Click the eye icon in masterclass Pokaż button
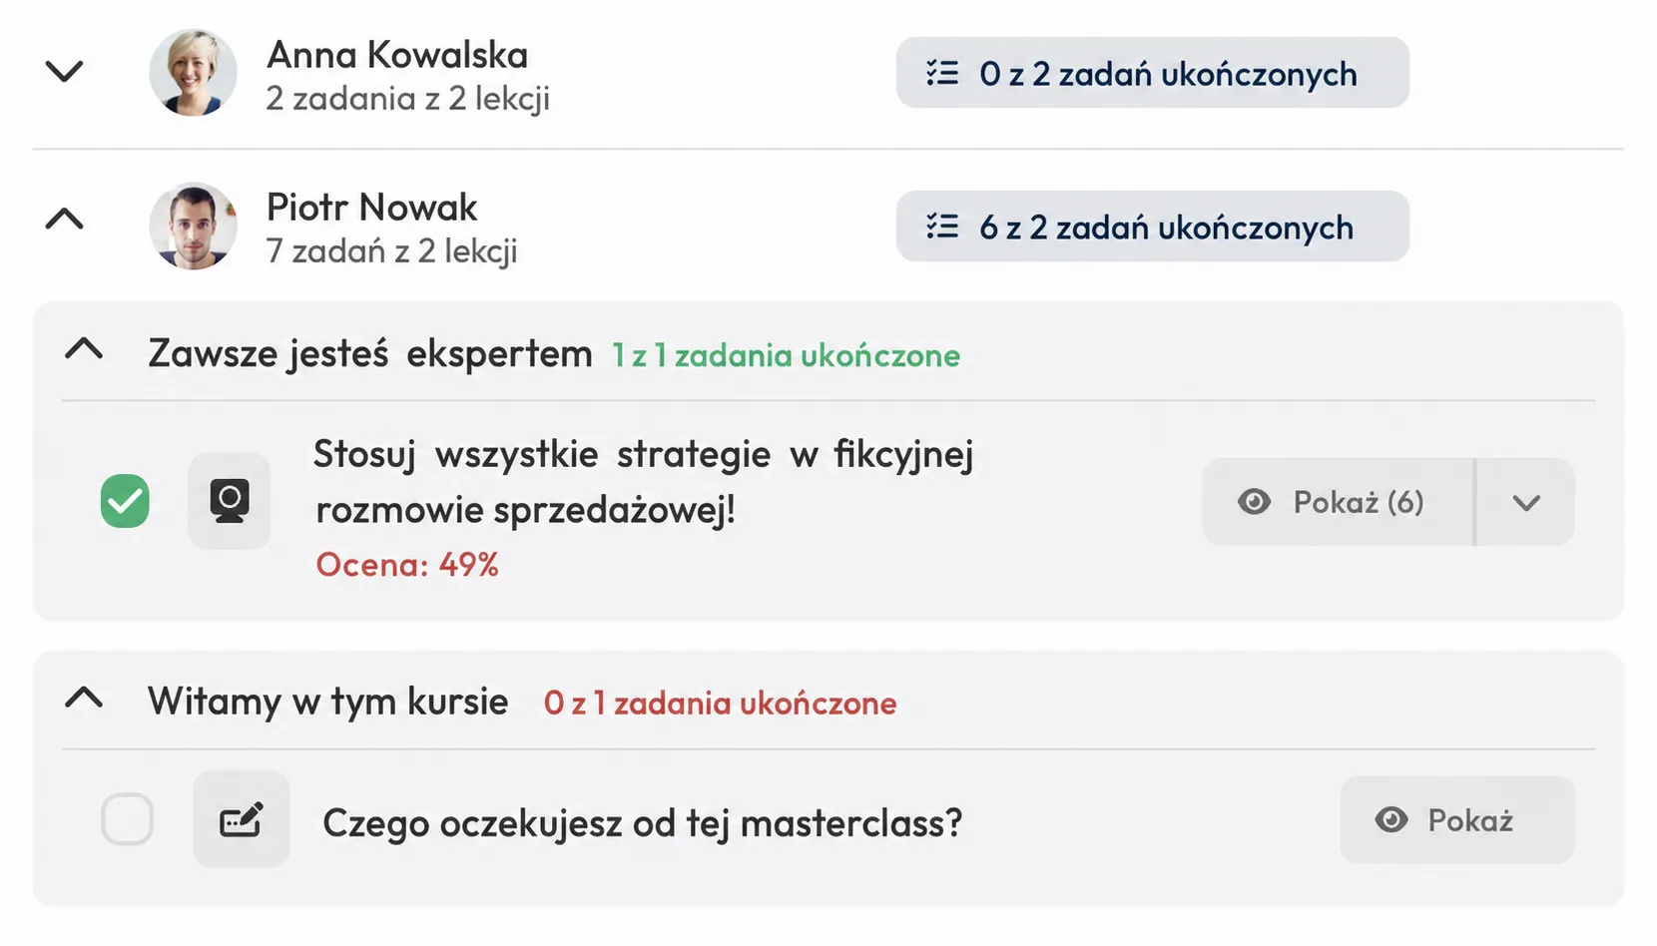Image resolution: width=1657 pixels, height=946 pixels. 1391,820
